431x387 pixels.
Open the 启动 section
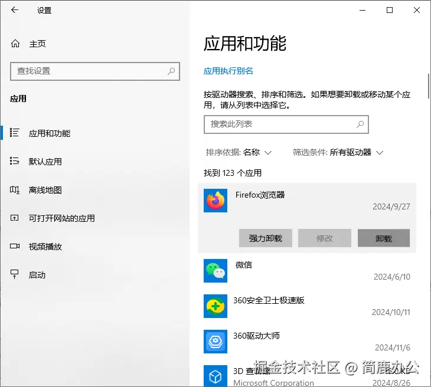click(x=37, y=275)
